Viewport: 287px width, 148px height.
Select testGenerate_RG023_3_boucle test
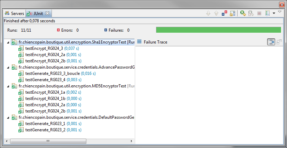[x=52, y=73]
